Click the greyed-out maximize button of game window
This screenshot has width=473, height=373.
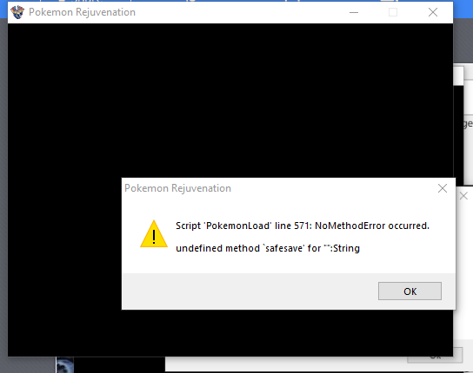tap(393, 12)
